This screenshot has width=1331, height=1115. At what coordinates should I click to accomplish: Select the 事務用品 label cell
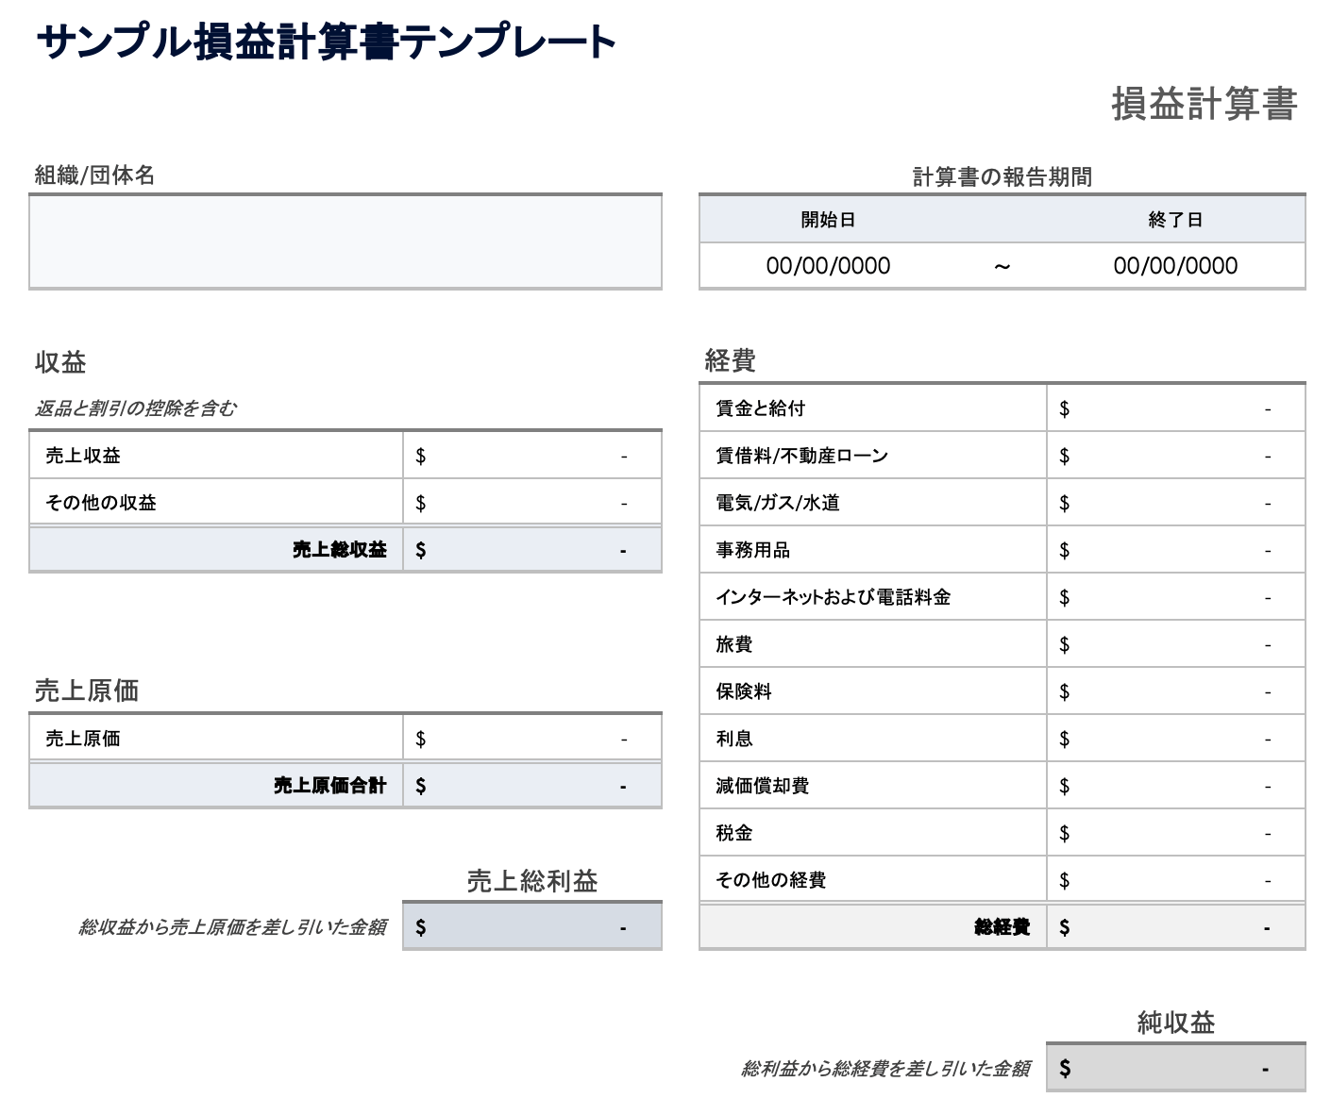tap(873, 550)
